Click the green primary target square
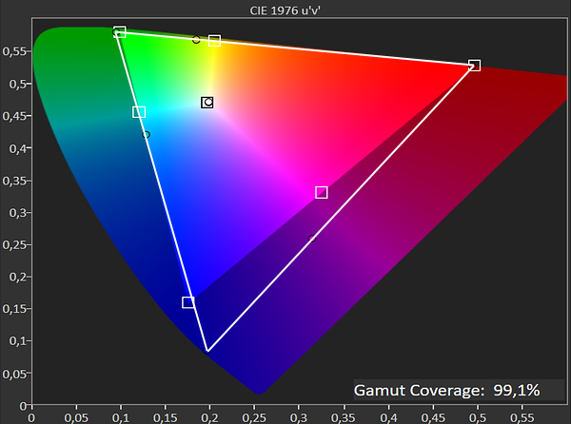The width and height of the screenshot is (571, 424). (x=120, y=31)
